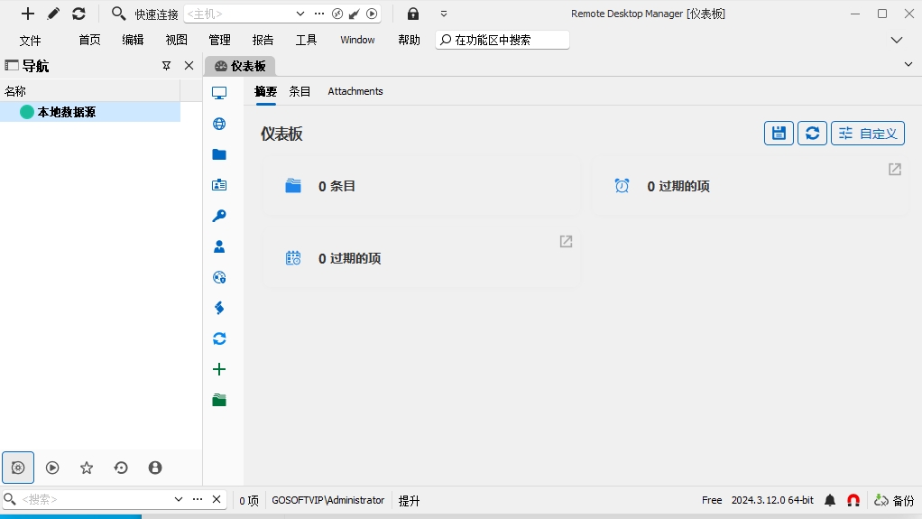Click the 提升 elevate link in status bar

pyautogui.click(x=410, y=501)
